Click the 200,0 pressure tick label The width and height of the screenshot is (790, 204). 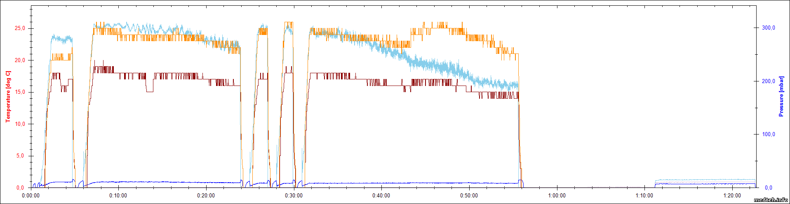(x=768, y=81)
